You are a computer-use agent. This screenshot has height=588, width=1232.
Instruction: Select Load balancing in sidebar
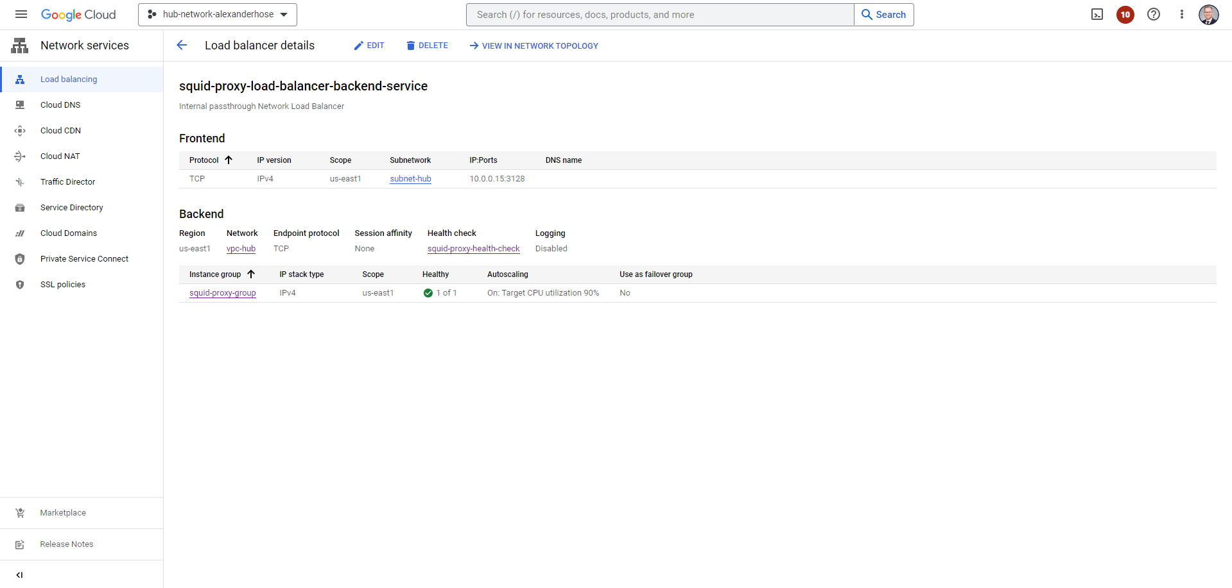pyautogui.click(x=82, y=80)
